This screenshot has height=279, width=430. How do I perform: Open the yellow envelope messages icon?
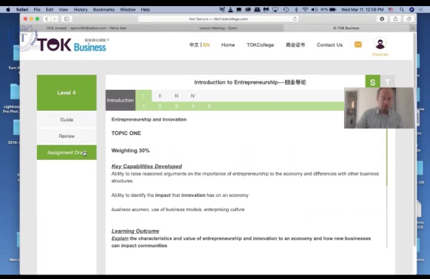coord(358,44)
